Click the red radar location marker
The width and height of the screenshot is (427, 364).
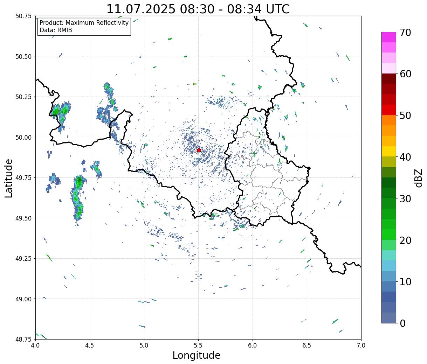click(199, 150)
